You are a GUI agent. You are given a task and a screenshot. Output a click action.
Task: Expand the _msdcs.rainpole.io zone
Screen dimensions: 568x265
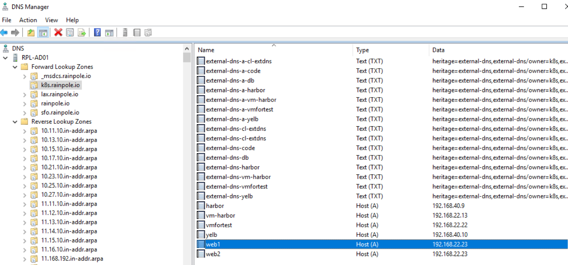pyautogui.click(x=25, y=76)
